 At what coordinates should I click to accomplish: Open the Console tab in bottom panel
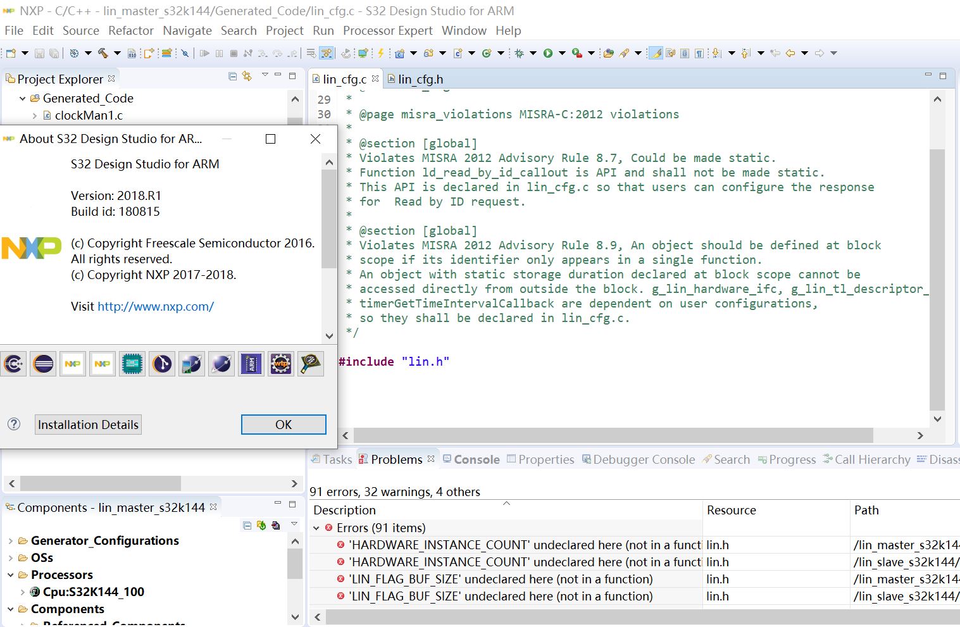pyautogui.click(x=476, y=459)
